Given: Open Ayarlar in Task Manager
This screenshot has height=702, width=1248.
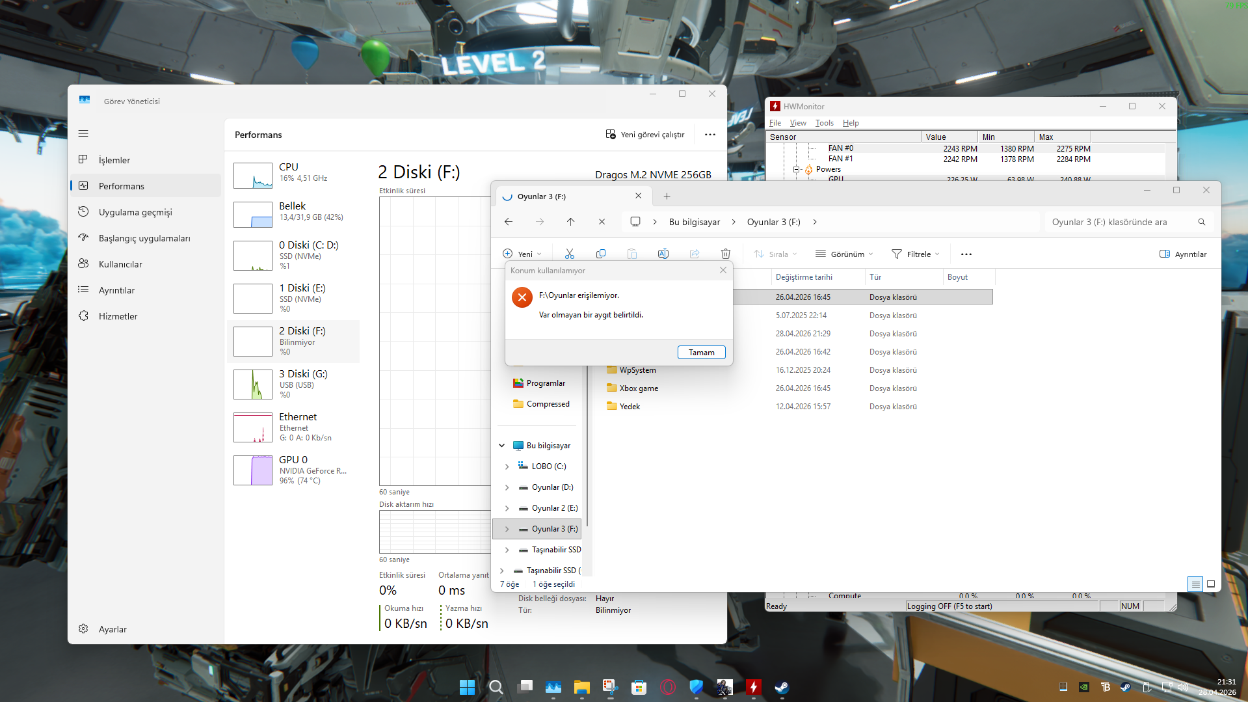Looking at the screenshot, I should pyautogui.click(x=146, y=628).
